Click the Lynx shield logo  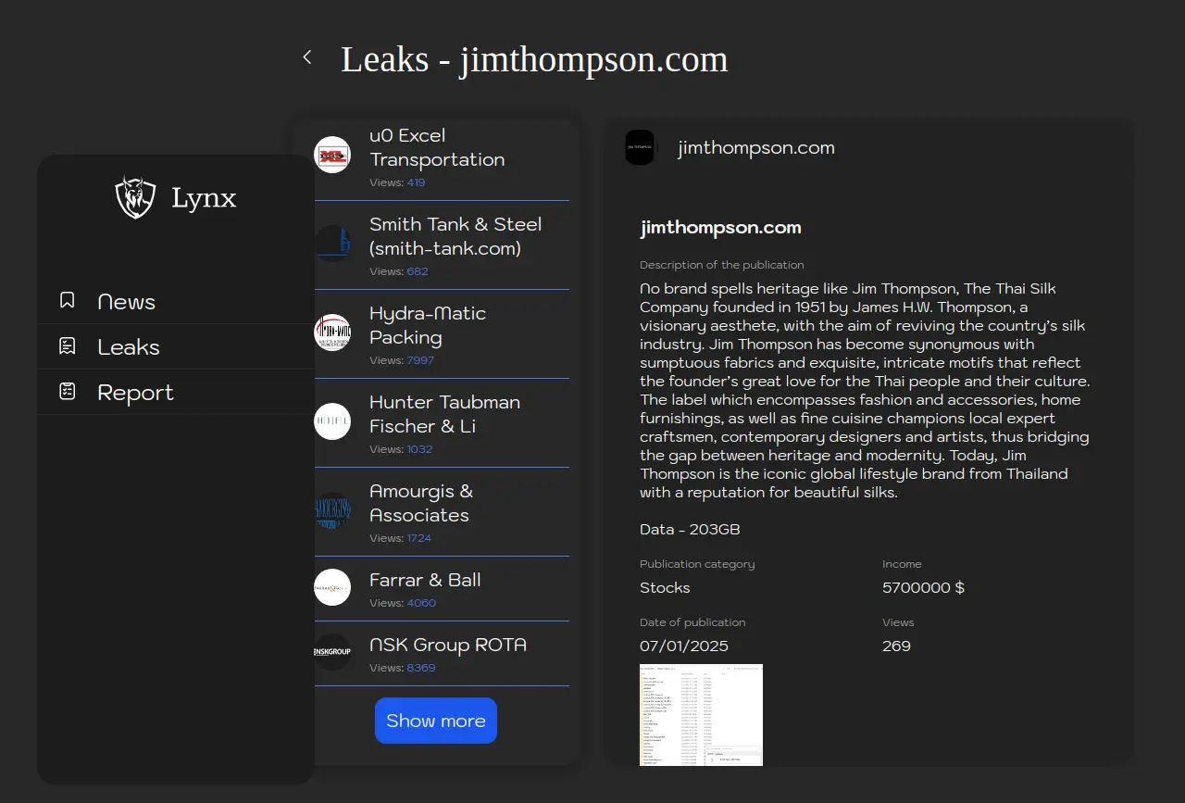[x=135, y=197]
